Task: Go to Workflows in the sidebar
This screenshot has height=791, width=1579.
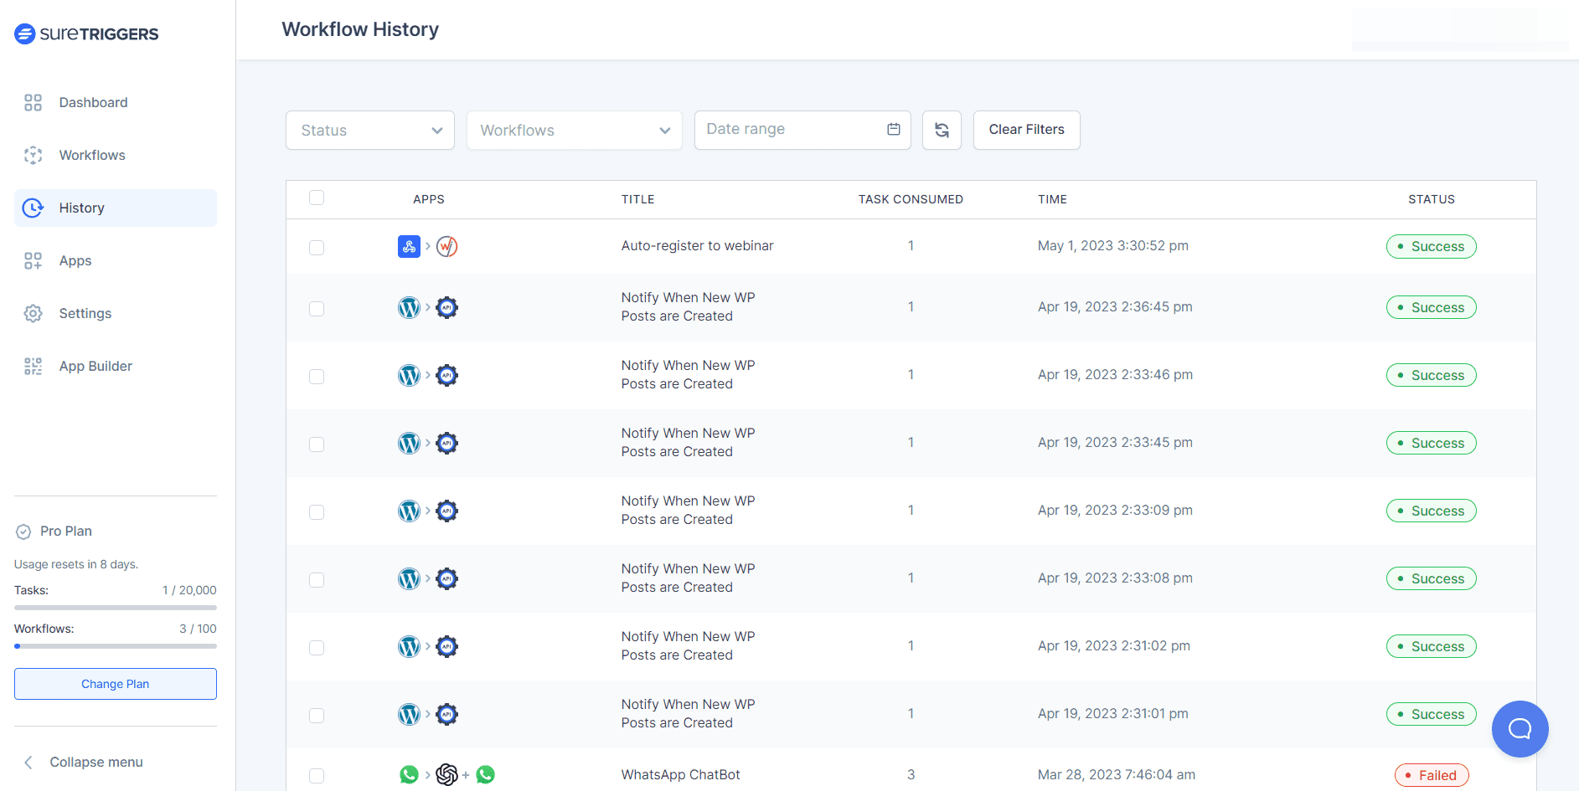Action: coord(92,155)
